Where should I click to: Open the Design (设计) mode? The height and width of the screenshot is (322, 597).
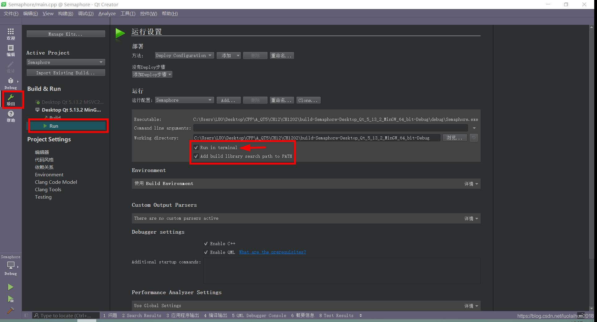click(x=11, y=67)
